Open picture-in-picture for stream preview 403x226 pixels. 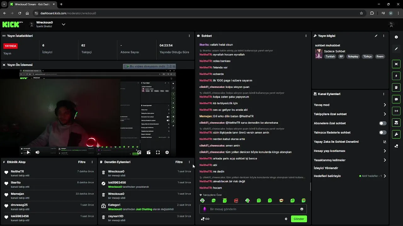139,152
